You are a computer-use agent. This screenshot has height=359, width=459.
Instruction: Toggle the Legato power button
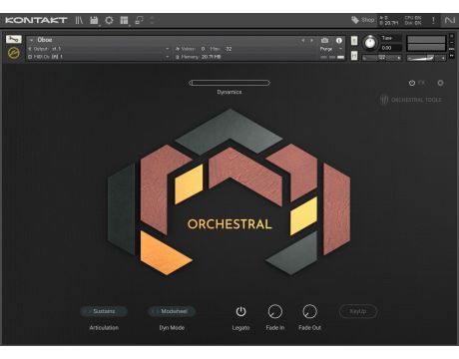(240, 311)
